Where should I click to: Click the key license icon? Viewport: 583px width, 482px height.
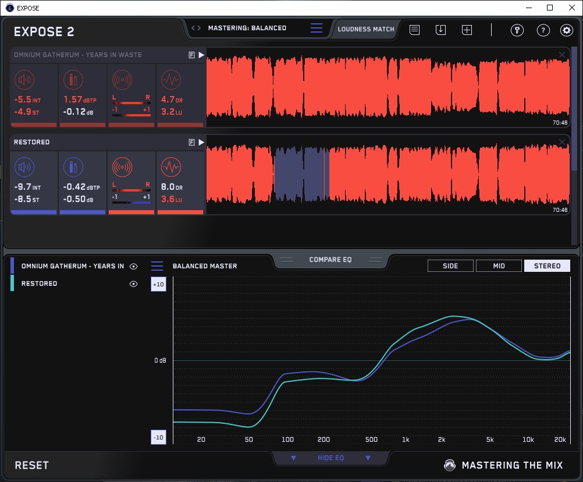[517, 30]
